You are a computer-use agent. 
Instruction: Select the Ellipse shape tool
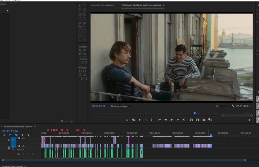tap(84, 36)
